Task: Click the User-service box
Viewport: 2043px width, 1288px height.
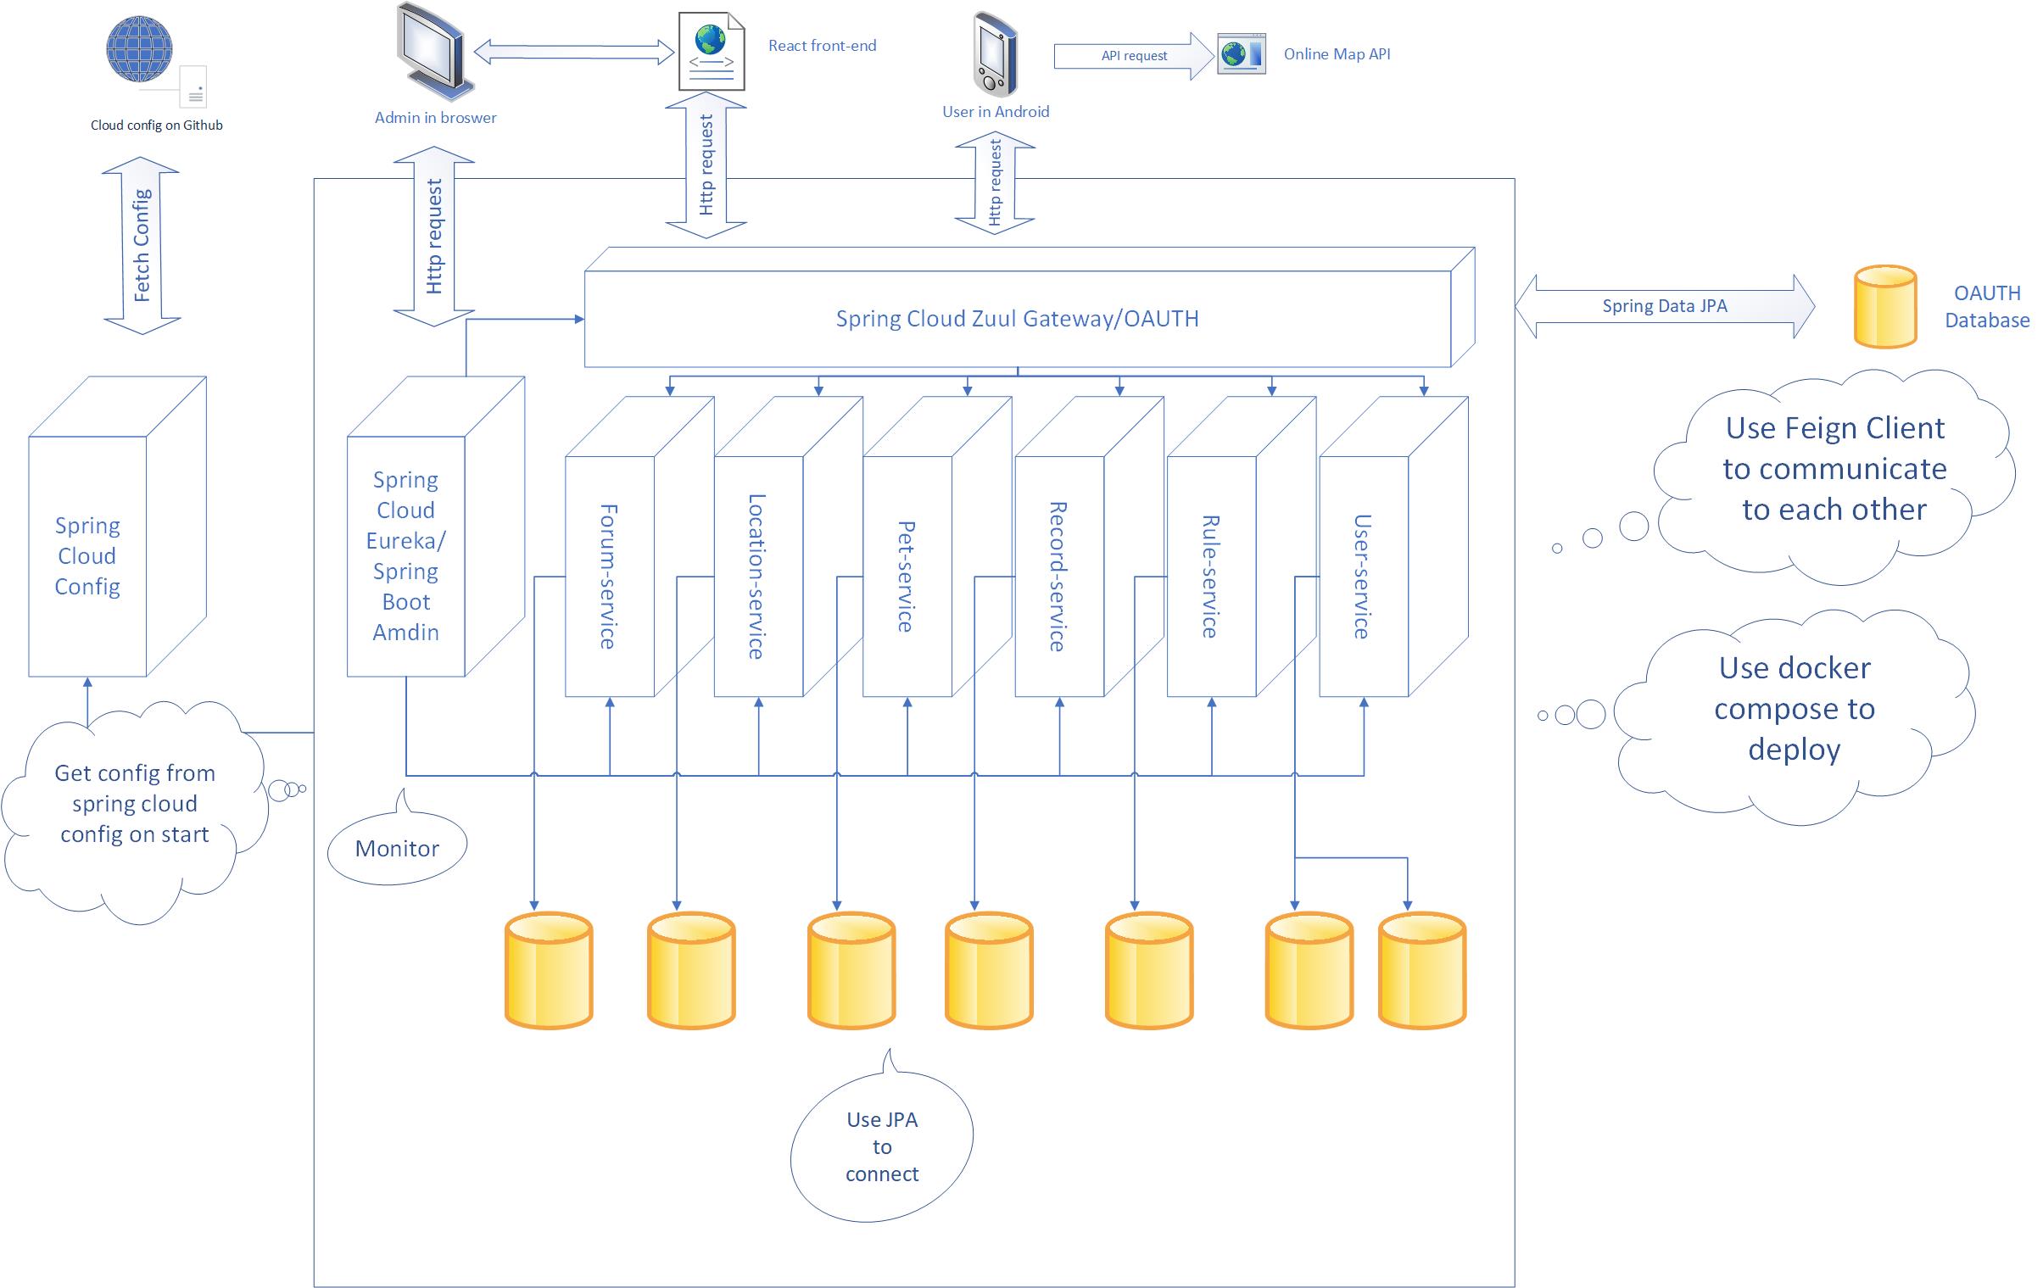Action: coord(1363,576)
